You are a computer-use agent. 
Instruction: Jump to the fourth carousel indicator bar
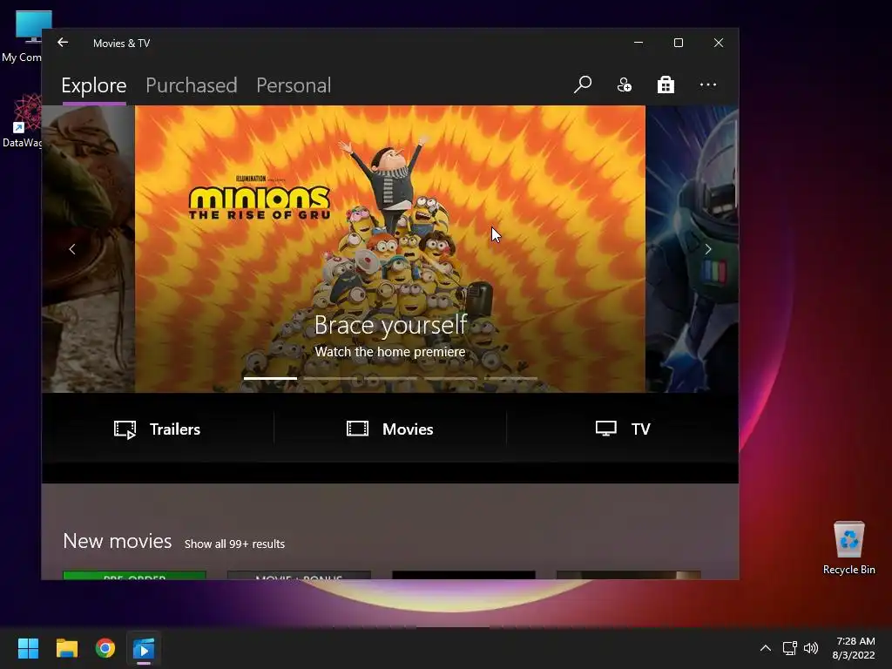click(x=450, y=378)
